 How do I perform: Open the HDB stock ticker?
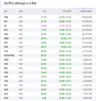[6, 90]
